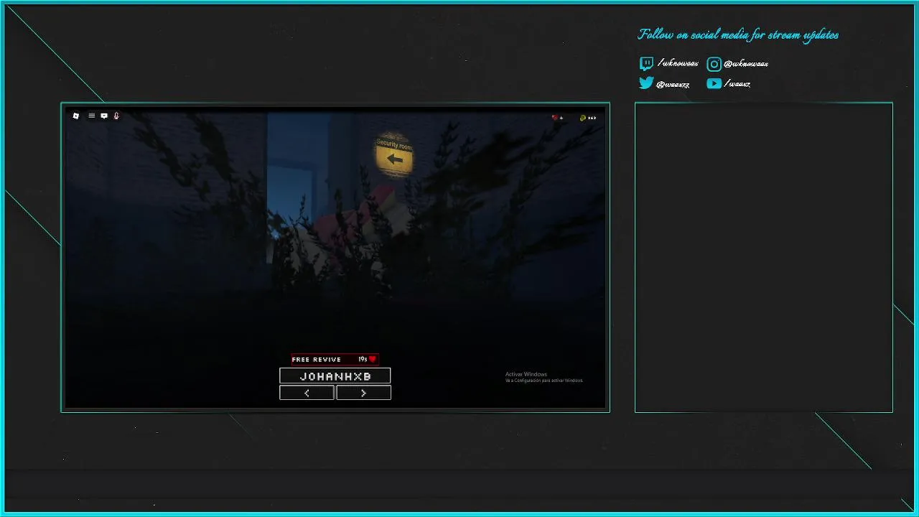Image resolution: width=919 pixels, height=517 pixels.
Task: Click the red lives counter icon
Action: 555,118
